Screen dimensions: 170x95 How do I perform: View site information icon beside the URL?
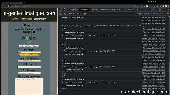12,6
